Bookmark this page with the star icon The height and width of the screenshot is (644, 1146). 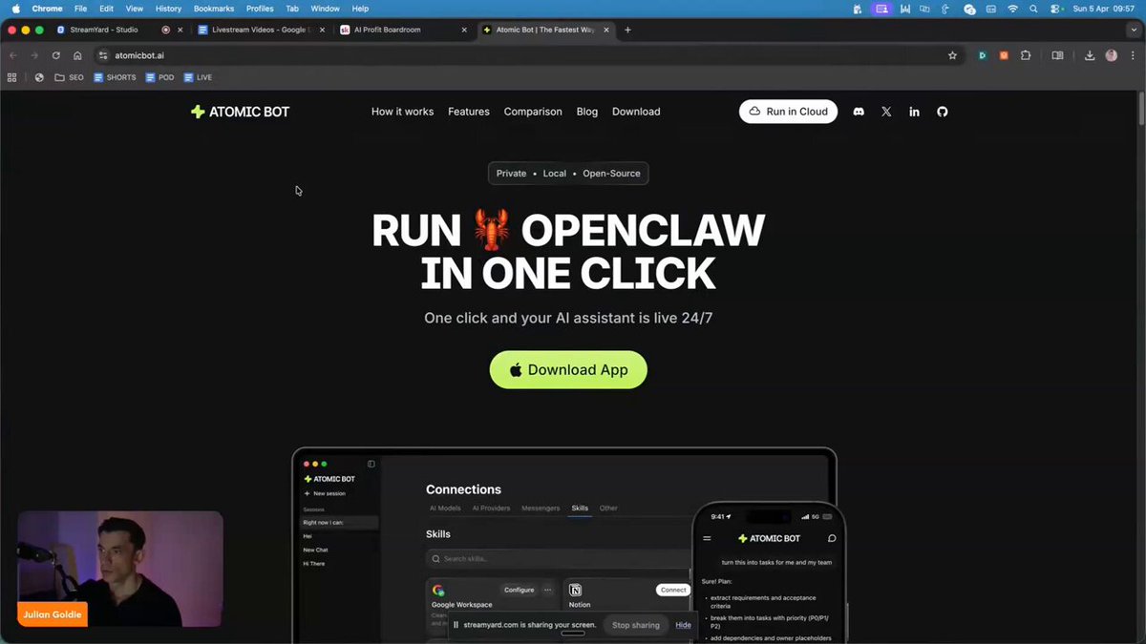click(x=952, y=55)
